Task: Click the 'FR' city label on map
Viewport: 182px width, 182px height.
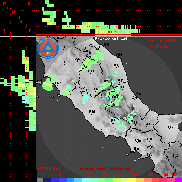Action: pyautogui.click(x=113, y=121)
